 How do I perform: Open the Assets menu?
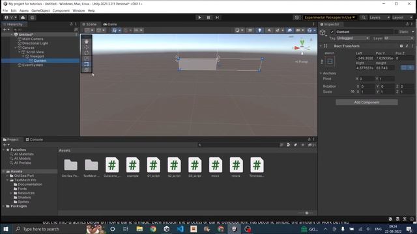pos(24,10)
